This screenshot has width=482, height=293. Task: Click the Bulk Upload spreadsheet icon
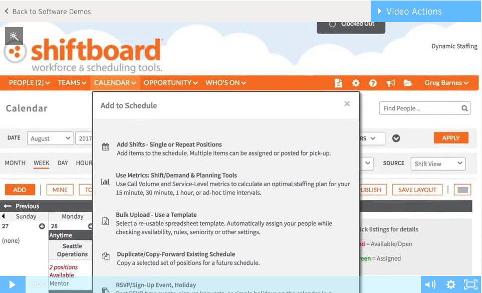click(105, 221)
